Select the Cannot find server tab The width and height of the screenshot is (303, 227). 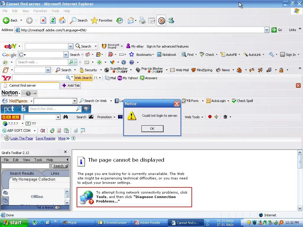(30, 85)
